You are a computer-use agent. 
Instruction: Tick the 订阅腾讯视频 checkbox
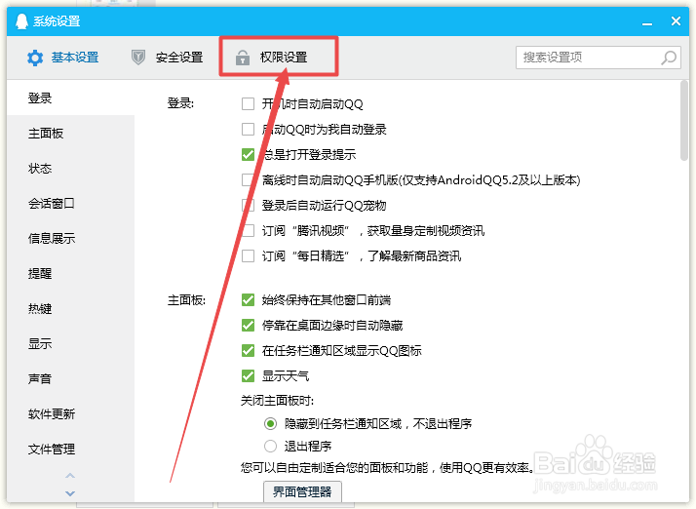pos(249,230)
